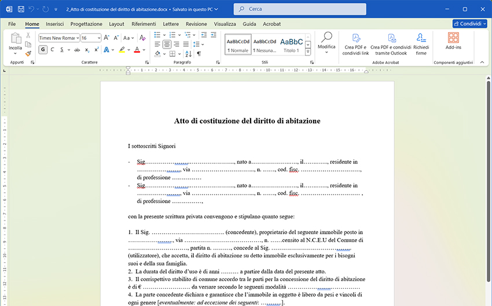Click in the Cerca search box
492x306 pixels.
coord(301,9)
